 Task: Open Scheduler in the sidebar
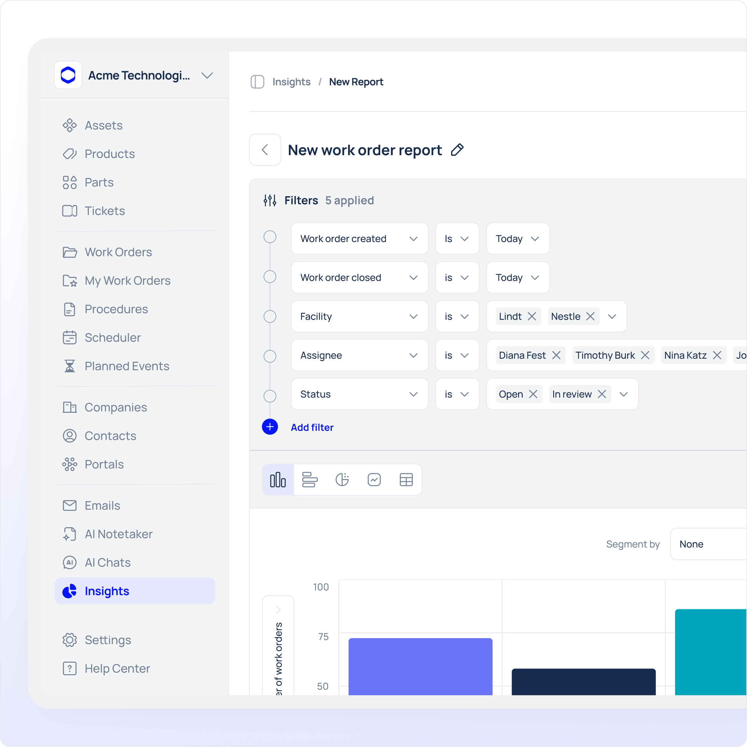112,337
